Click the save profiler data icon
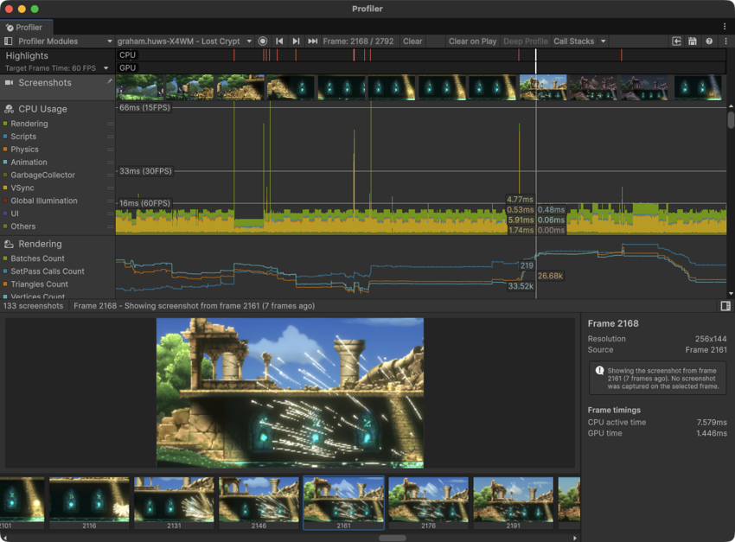Screen dimensions: 735x542 pos(693,41)
